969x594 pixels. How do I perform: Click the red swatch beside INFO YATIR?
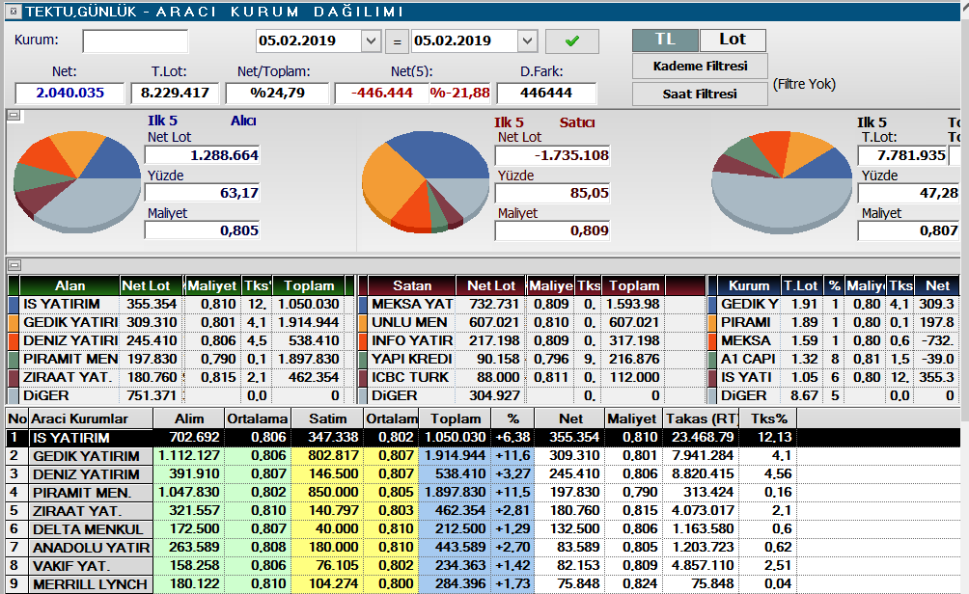click(x=363, y=340)
